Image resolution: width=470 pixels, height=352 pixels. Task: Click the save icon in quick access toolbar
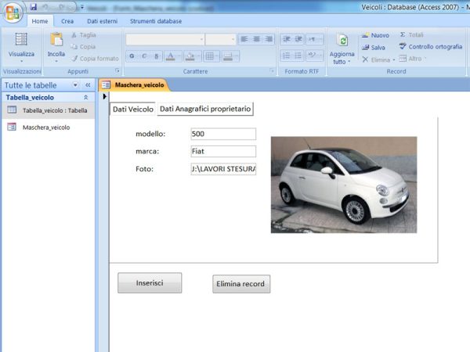point(34,6)
